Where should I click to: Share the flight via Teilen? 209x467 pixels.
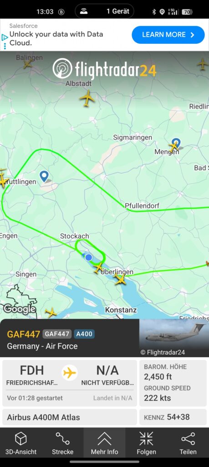tap(188, 443)
